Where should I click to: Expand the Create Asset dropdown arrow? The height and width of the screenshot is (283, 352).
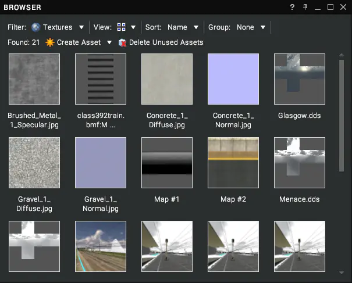coord(109,42)
